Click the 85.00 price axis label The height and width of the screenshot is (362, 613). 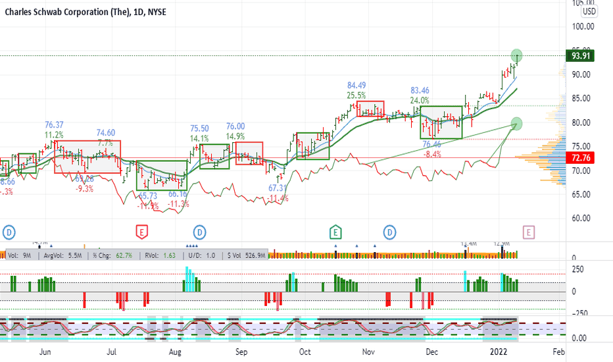click(581, 98)
